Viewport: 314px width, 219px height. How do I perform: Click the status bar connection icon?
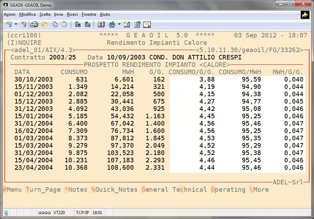pos(6,212)
